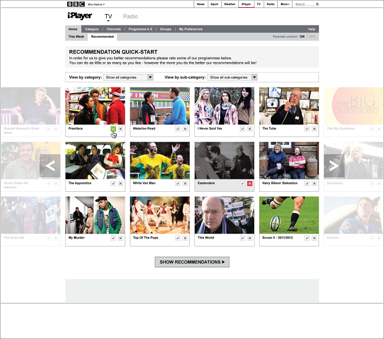This screenshot has height=339, width=384.
Task: Dislike The Apprentice with cross icon
Action: [120, 183]
